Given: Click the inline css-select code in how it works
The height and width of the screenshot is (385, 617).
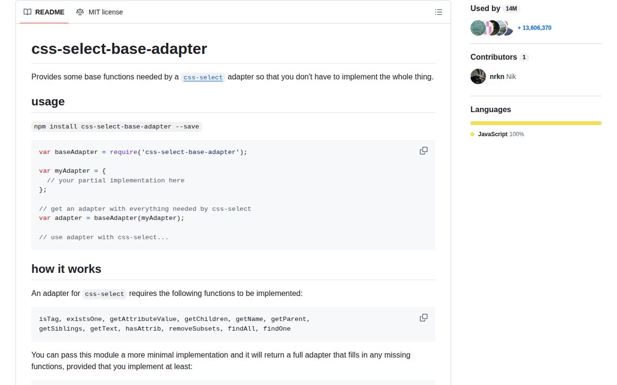Looking at the screenshot, I should tap(105, 294).
